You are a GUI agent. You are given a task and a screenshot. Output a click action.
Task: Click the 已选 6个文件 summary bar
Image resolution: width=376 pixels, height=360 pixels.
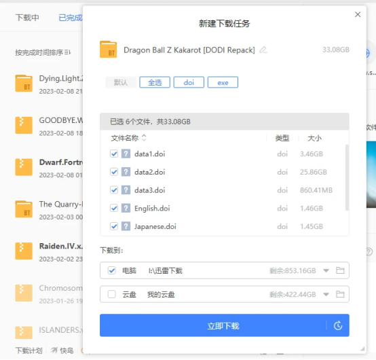click(225, 122)
